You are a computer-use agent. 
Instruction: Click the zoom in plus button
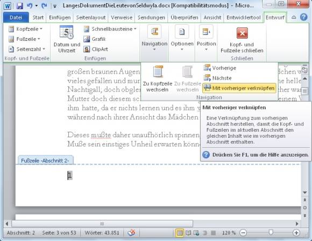point(296,232)
